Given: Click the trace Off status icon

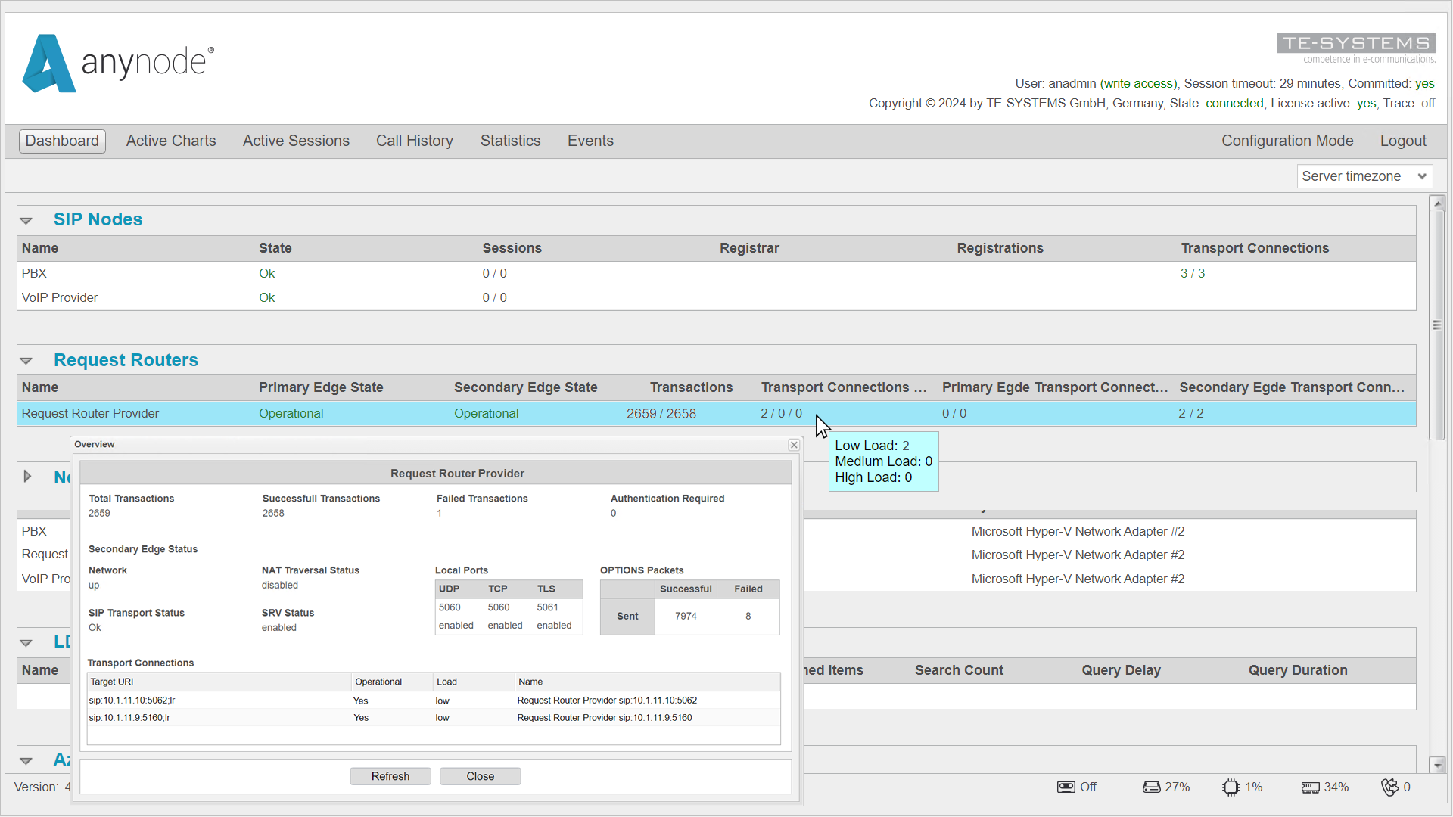Looking at the screenshot, I should coord(1066,787).
